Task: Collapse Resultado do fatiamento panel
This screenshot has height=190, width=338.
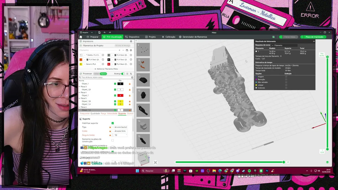Action: coord(314,41)
